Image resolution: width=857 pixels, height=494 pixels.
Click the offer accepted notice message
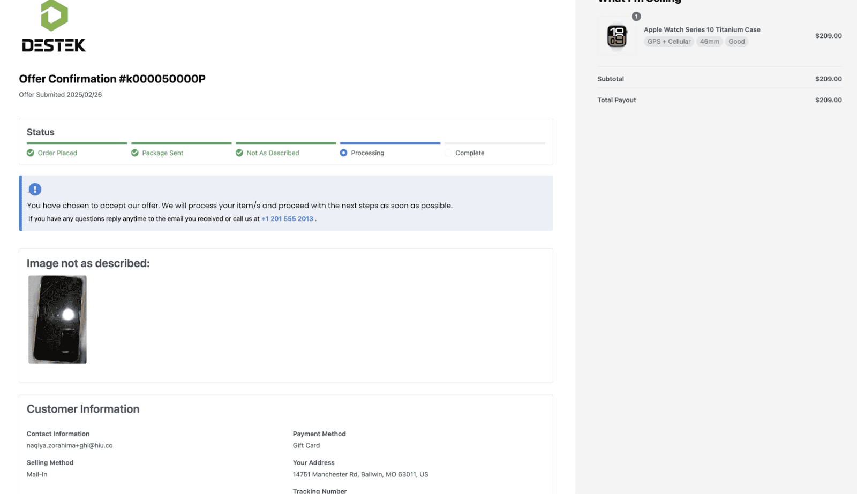point(240,206)
